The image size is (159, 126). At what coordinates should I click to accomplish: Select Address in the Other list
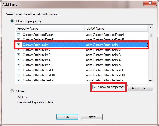[x=23, y=97]
